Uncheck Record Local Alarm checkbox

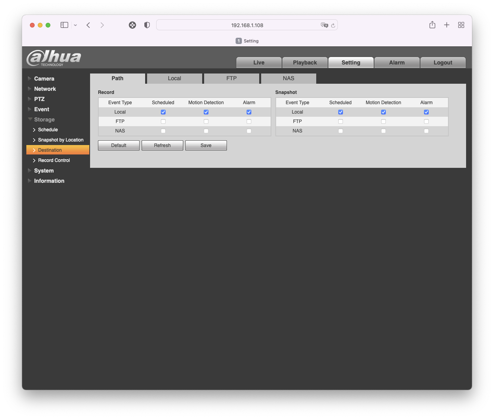[x=249, y=112]
